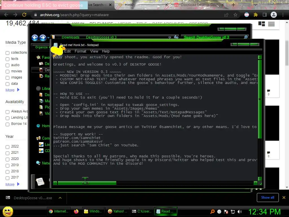Open Firefox from the taskbar
289x217 pixels.
(x=76, y=211)
